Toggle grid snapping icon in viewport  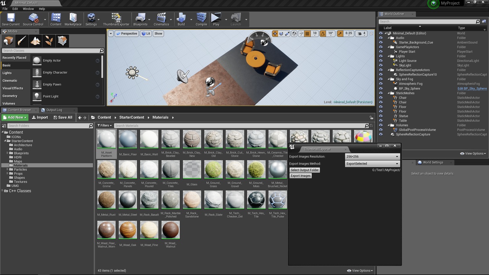coord(307,34)
